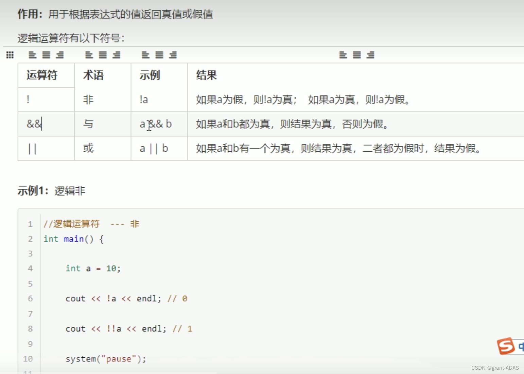
Task: Click code line cout << !a << endl;
Action: pos(113,299)
